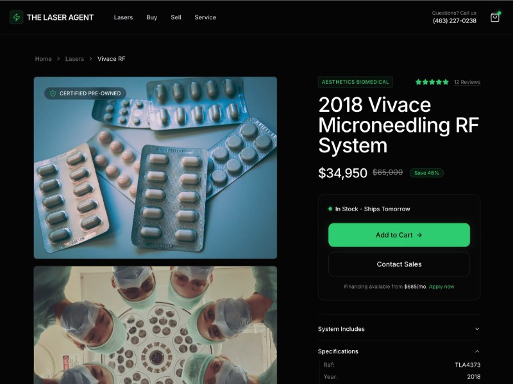This screenshot has height=384, width=513.
Task: Click the five-star rating icons
Action: [x=432, y=82]
